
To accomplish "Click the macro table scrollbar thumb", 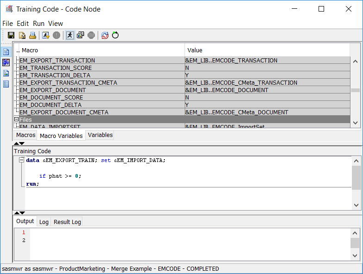I will pyautogui.click(x=356, y=90).
